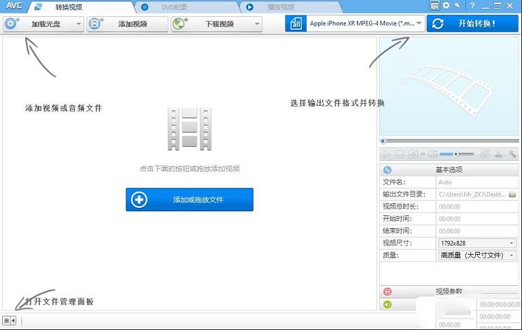Click the red 视频参数 film icon
Image resolution: width=522 pixels, height=330 pixels.
387,292
